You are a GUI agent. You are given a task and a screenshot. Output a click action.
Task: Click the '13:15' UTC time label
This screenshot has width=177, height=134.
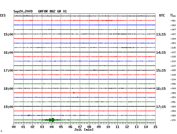tap(161, 34)
